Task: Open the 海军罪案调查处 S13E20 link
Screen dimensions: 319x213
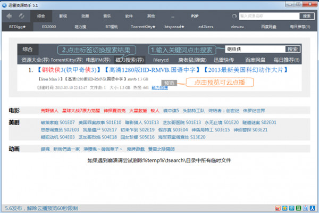Action: (x=182, y=137)
